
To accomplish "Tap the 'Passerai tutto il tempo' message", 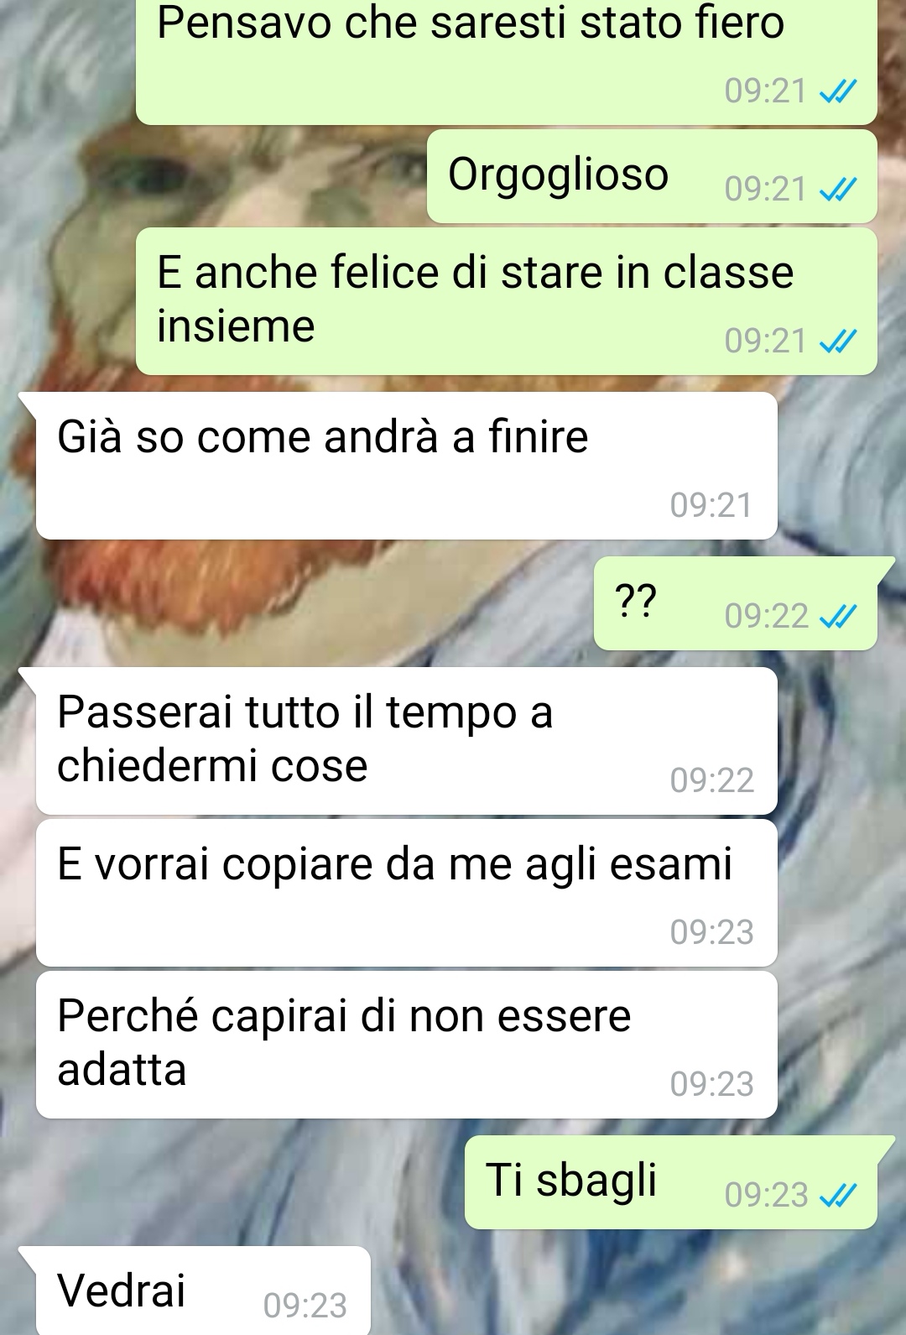I will tap(406, 741).
